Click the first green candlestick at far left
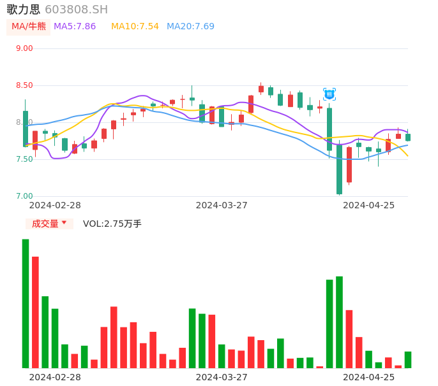438x386 pixels. point(26,129)
